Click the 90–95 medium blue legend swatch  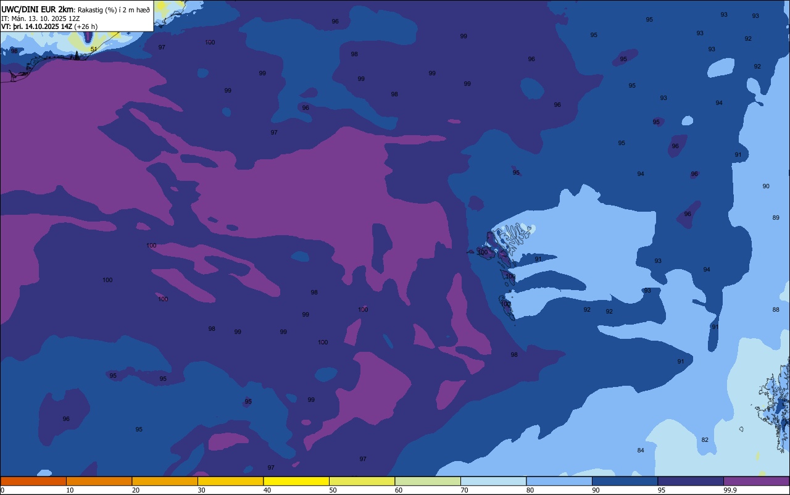pos(625,481)
